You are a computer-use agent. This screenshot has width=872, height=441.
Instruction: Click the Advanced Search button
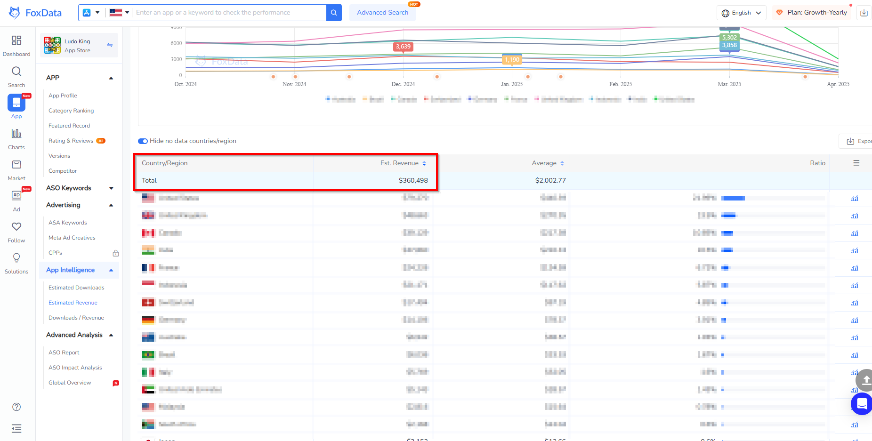coord(382,13)
